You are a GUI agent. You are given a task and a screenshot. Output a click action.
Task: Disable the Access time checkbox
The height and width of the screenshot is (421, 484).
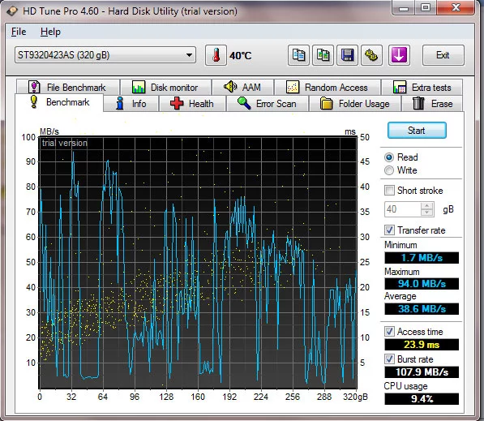click(x=389, y=332)
